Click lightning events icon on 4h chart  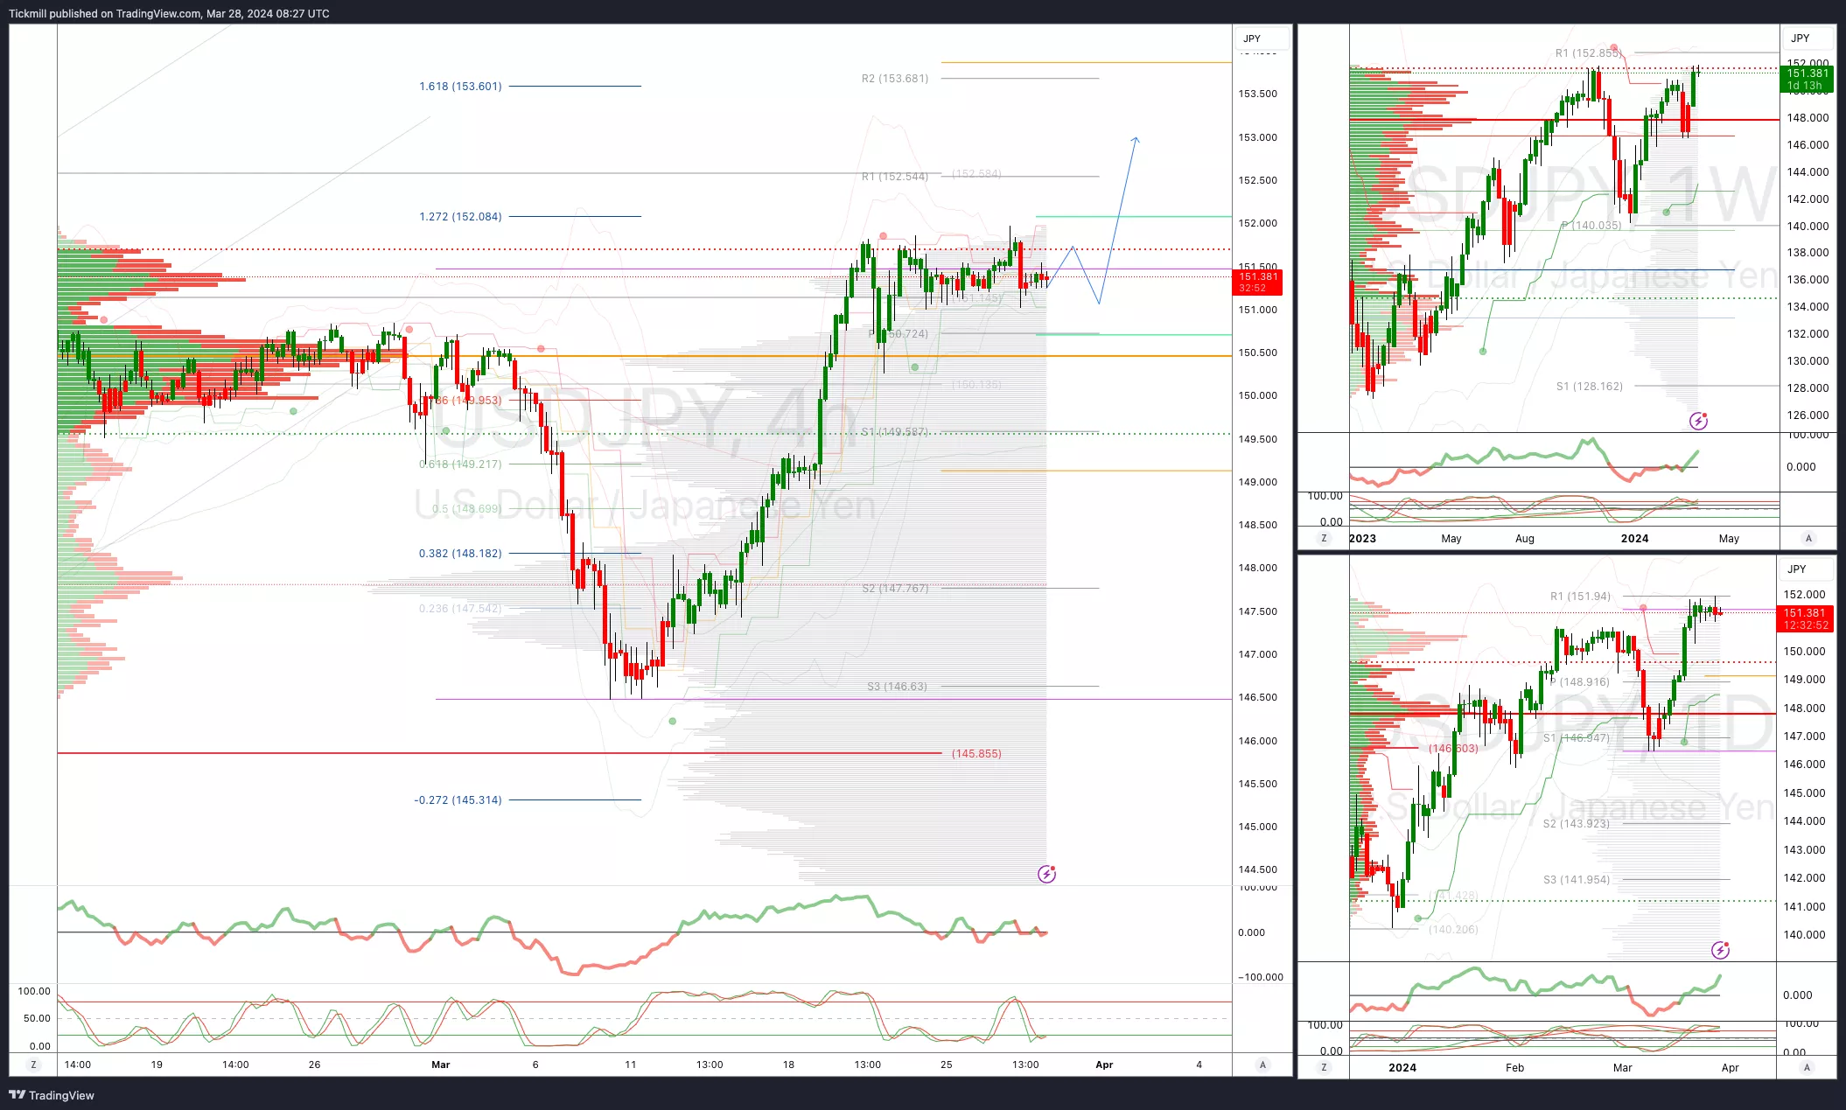(1046, 874)
